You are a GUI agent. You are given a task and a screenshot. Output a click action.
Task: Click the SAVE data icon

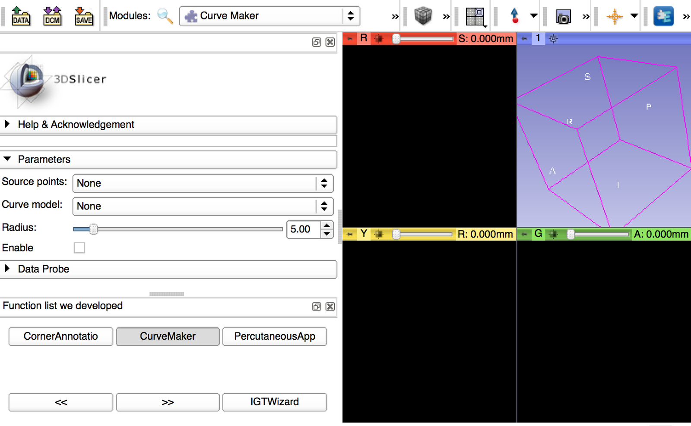[x=83, y=16]
